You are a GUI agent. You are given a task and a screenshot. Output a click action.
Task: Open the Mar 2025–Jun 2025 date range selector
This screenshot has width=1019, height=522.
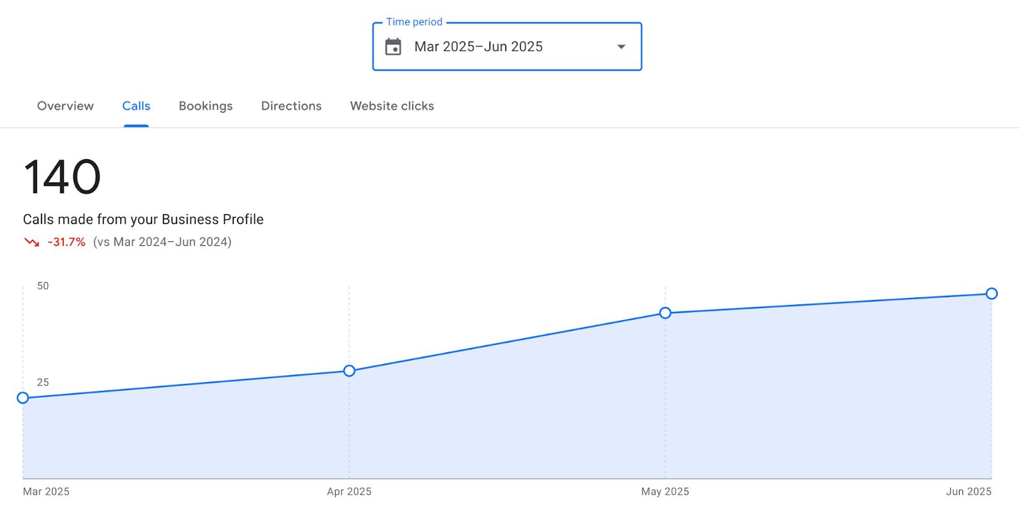478,47
